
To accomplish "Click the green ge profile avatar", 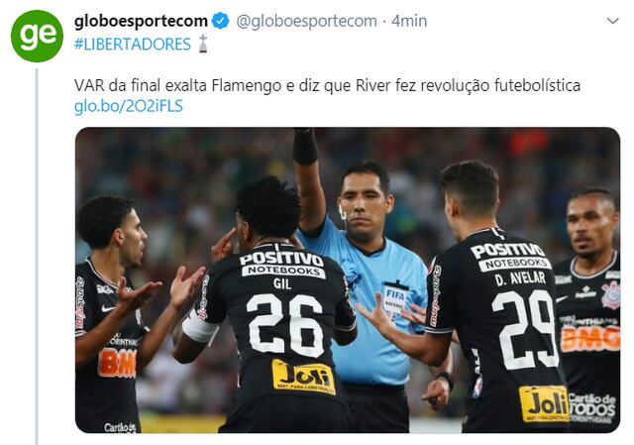I will point(37,36).
